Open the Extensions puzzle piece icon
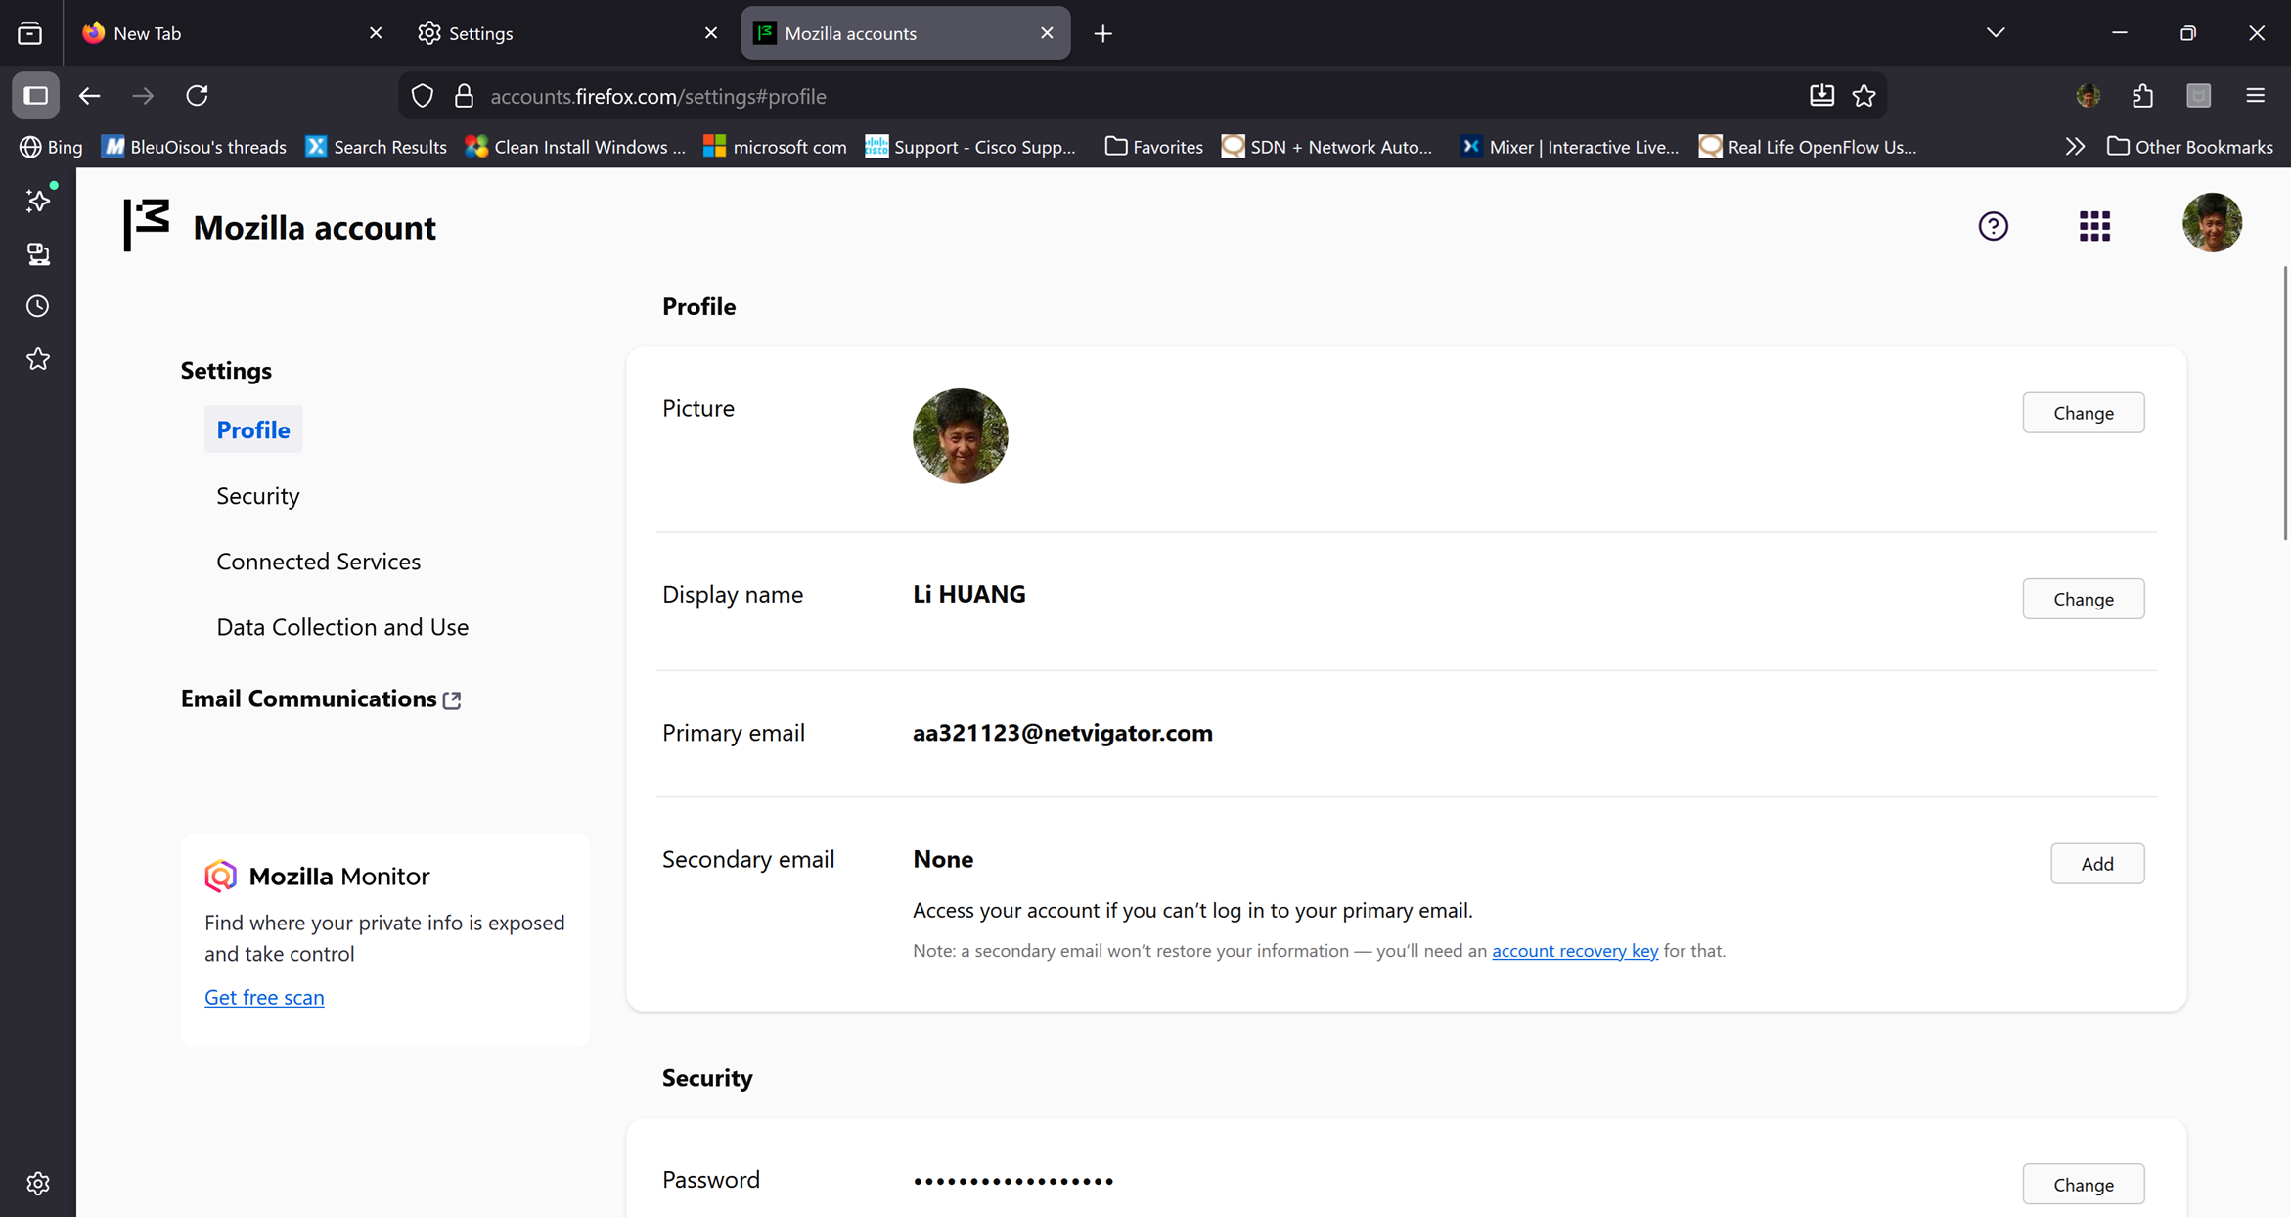The height and width of the screenshot is (1217, 2291). point(2143,96)
